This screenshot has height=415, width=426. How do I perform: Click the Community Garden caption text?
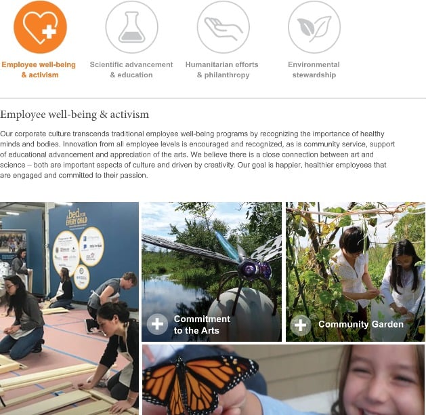click(x=361, y=324)
